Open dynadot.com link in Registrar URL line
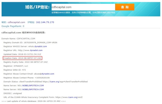The height and width of the screenshot is (104, 162). tap(36, 50)
